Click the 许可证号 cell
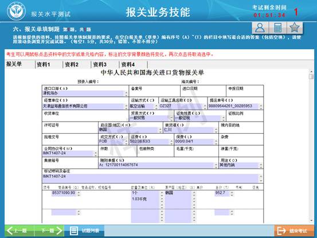The width and height of the screenshot is (317, 238). pos(70,127)
